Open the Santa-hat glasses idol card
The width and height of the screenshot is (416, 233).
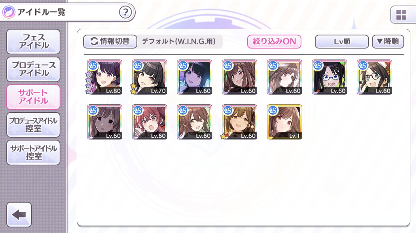[374, 77]
